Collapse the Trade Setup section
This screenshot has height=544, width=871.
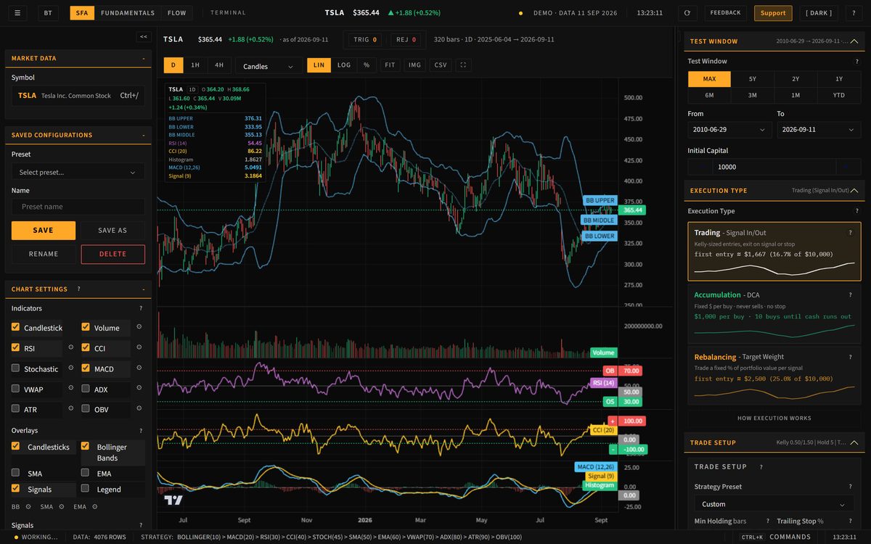(854, 442)
